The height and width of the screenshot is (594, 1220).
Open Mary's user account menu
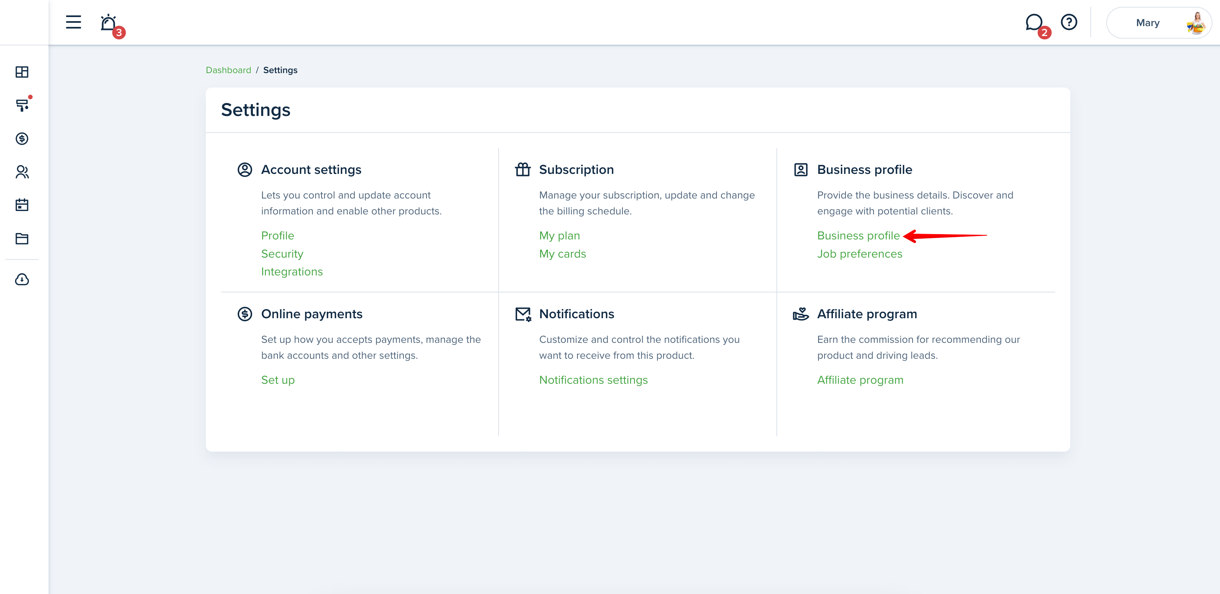(x=1159, y=23)
